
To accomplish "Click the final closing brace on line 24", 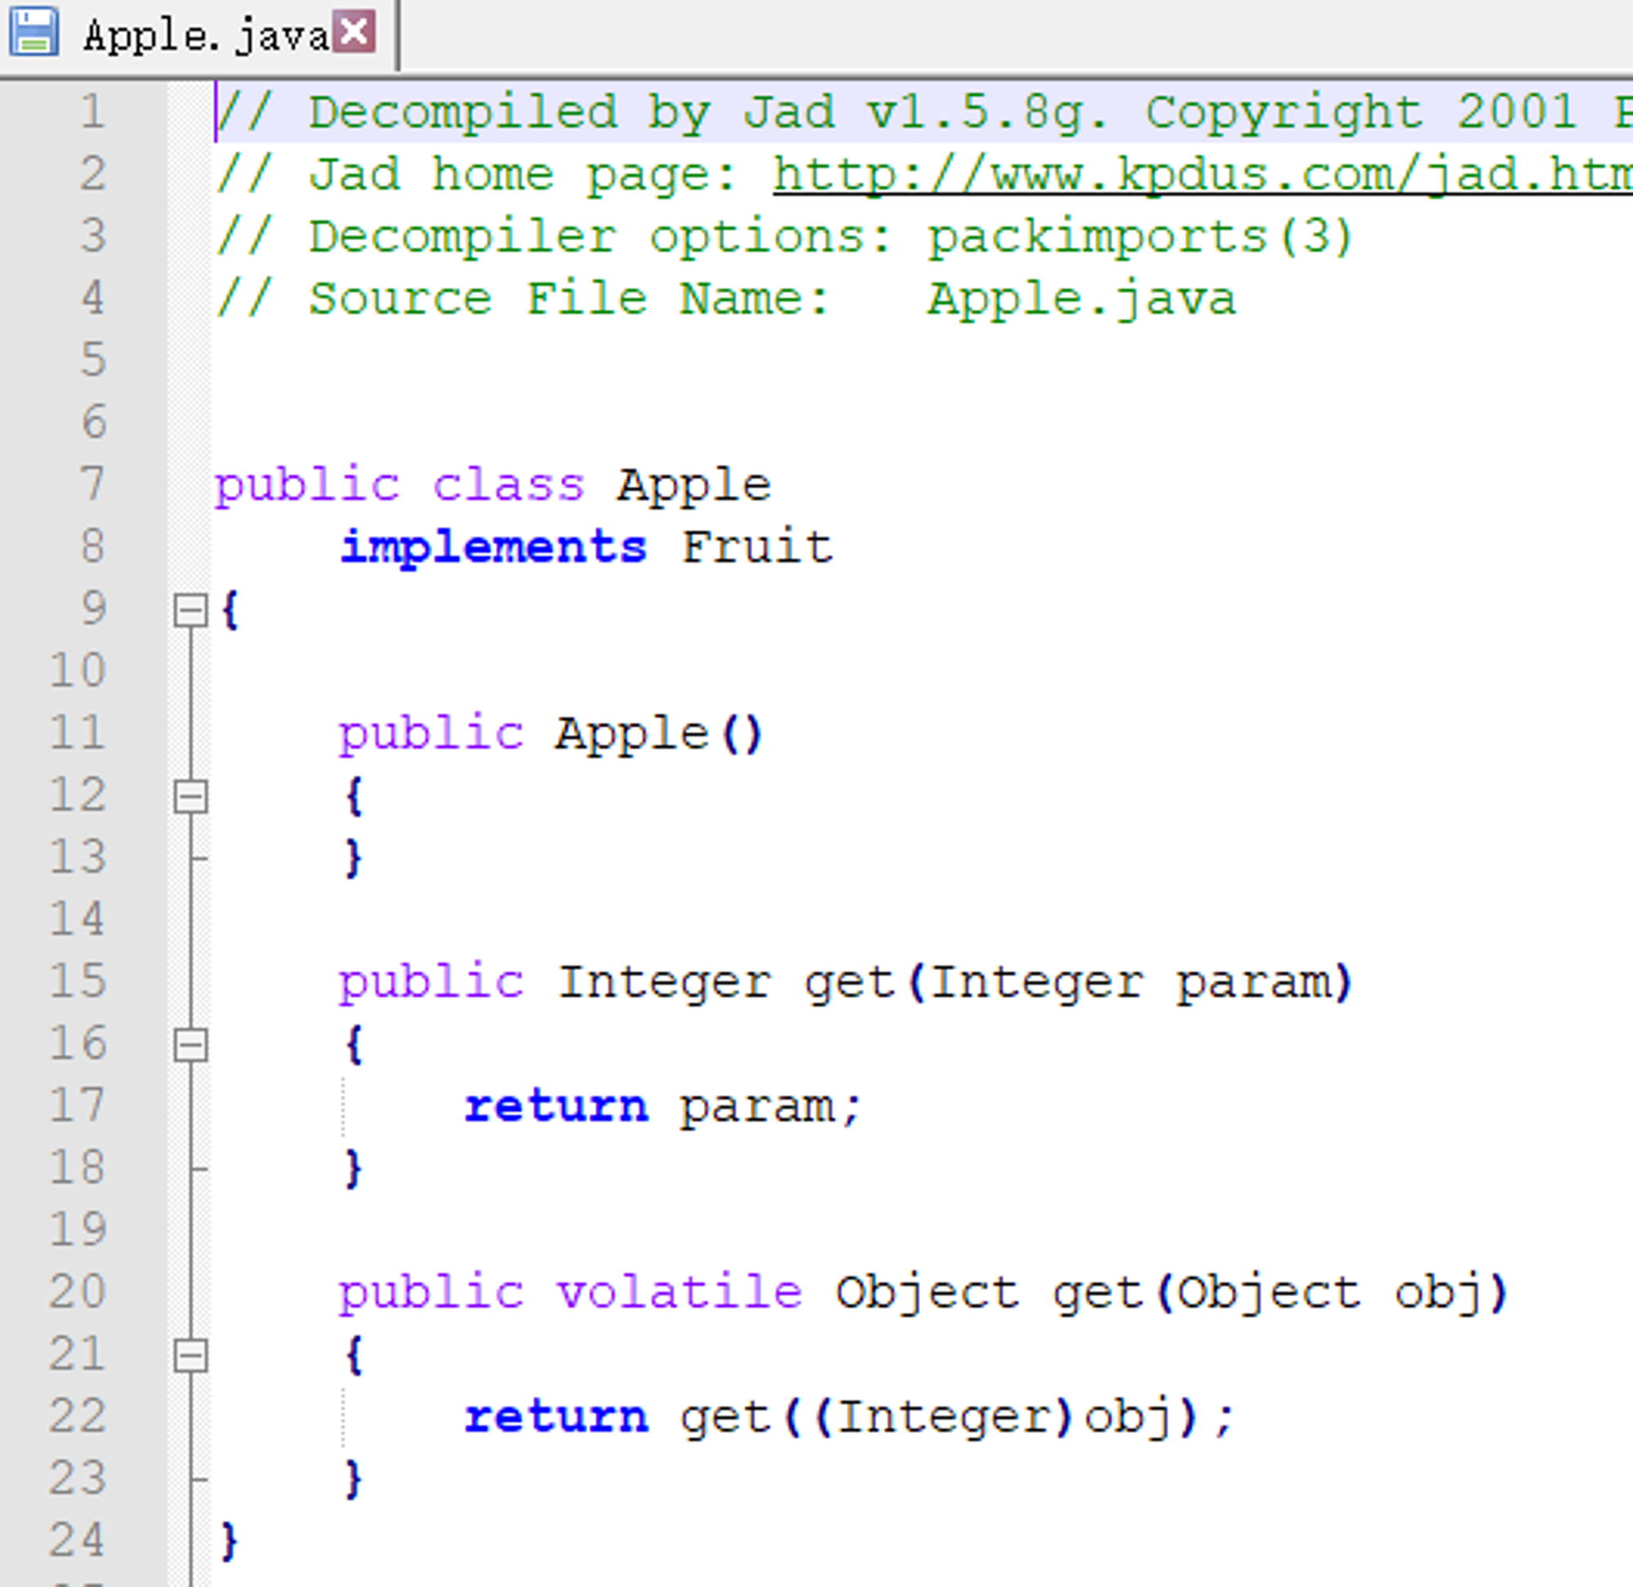I will pyautogui.click(x=229, y=1540).
